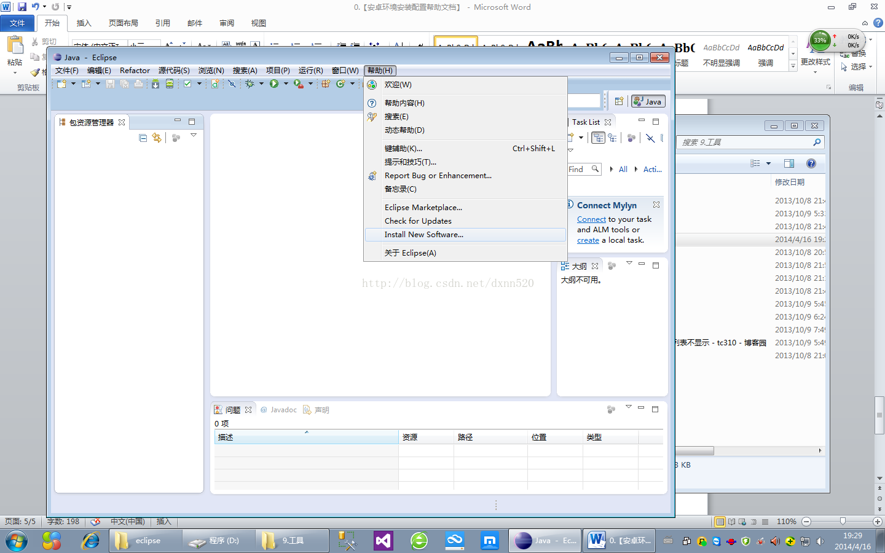Dismiss the Connect Mylyn notification with X
This screenshot has width=885, height=553.
tap(656, 205)
